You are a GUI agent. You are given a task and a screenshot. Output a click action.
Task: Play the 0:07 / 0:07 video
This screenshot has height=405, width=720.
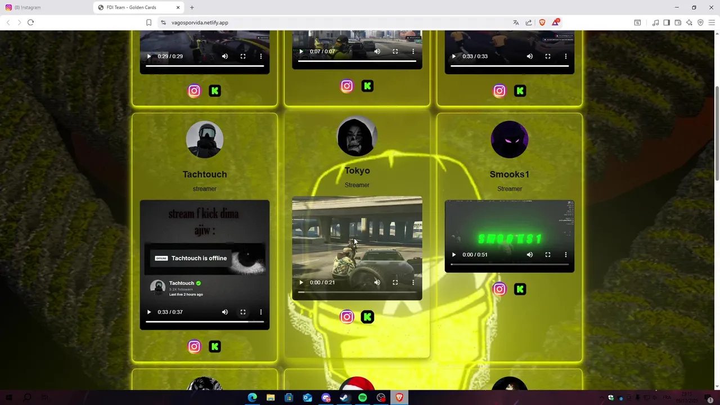click(301, 51)
